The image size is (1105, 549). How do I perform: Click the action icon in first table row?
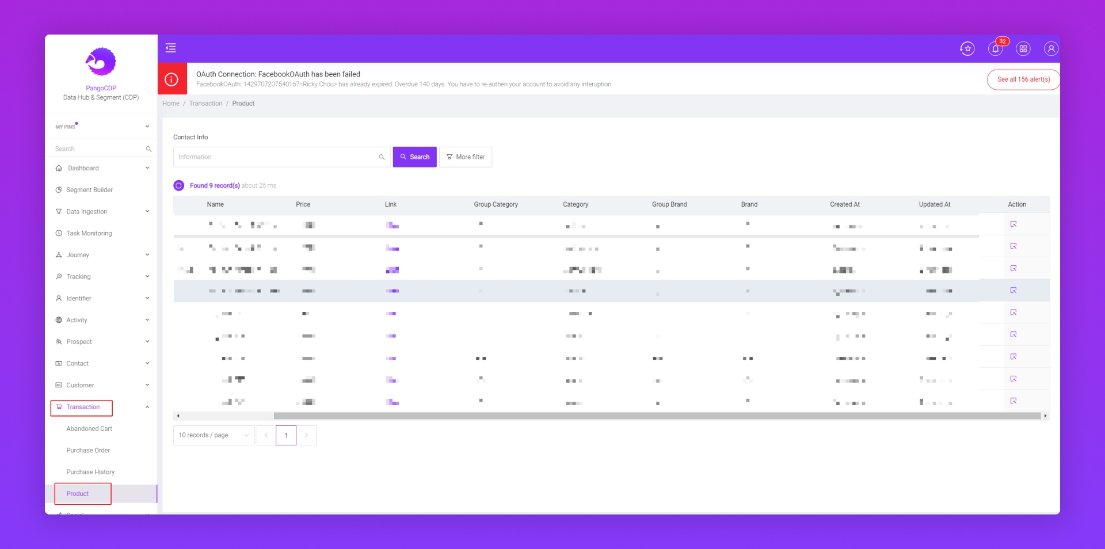[1013, 224]
